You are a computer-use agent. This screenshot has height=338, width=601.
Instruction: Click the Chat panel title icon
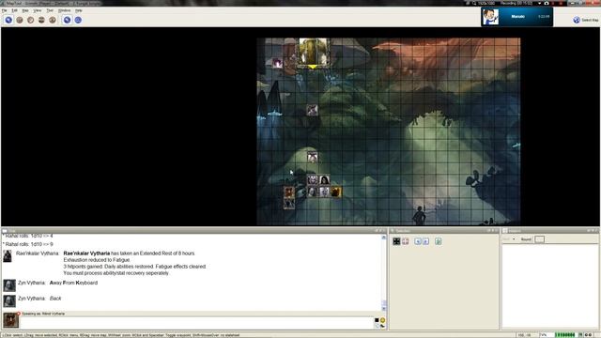5,231
